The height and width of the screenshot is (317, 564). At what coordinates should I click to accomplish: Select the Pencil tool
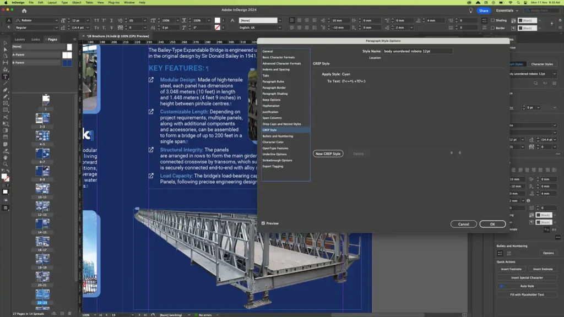pos(6,97)
